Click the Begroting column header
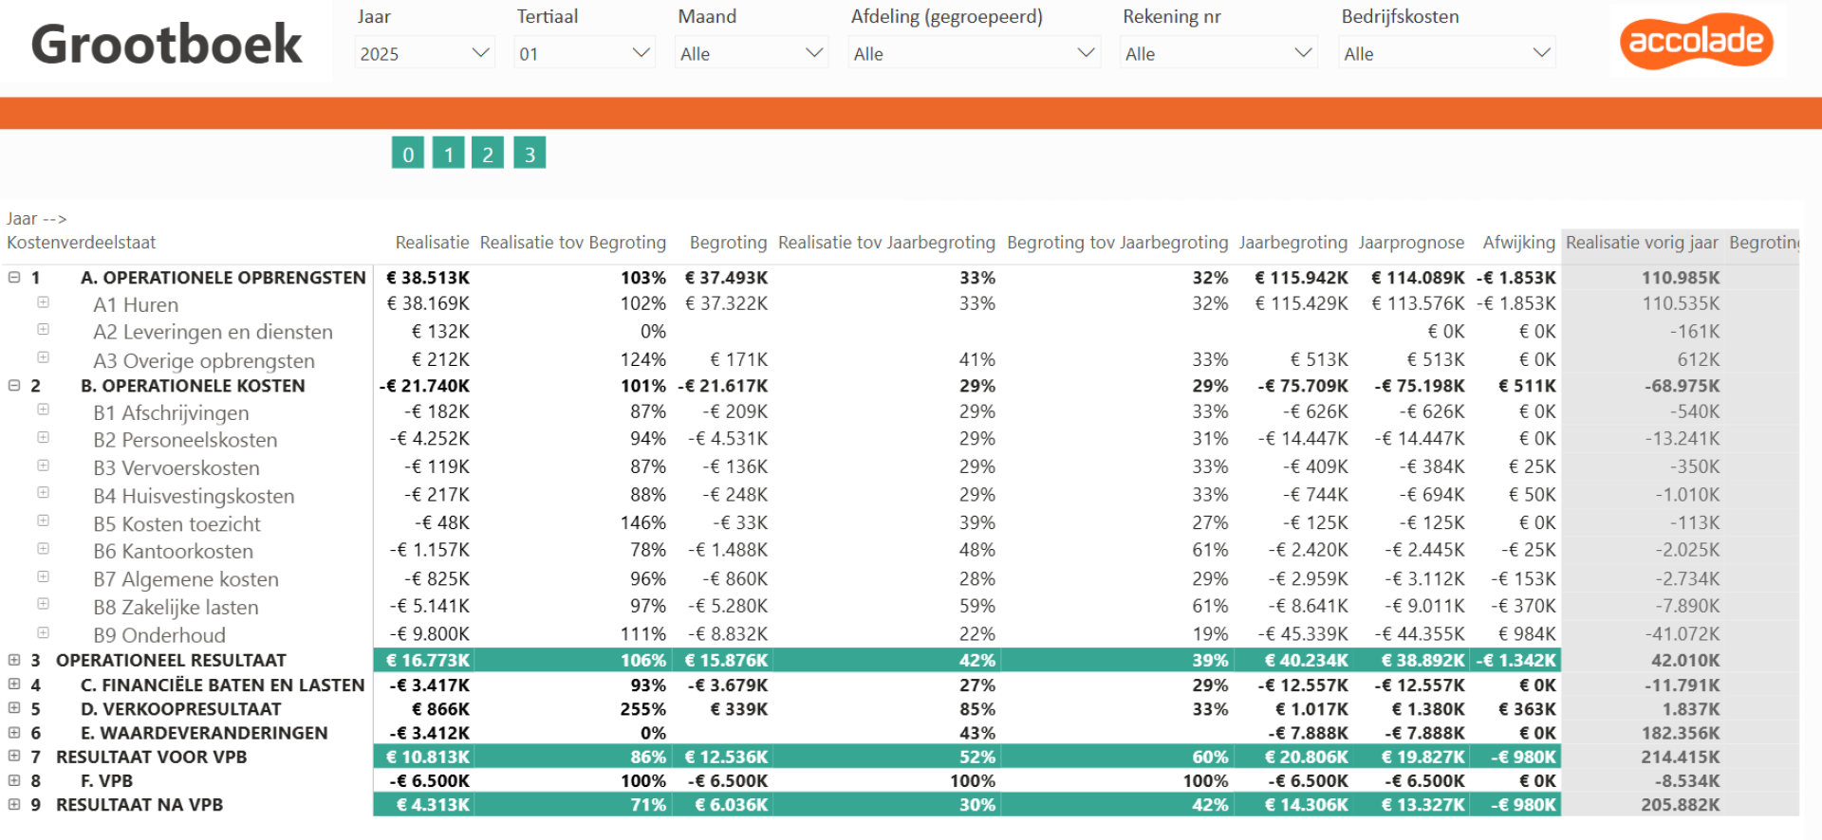Image resolution: width=1822 pixels, height=840 pixels. (728, 243)
